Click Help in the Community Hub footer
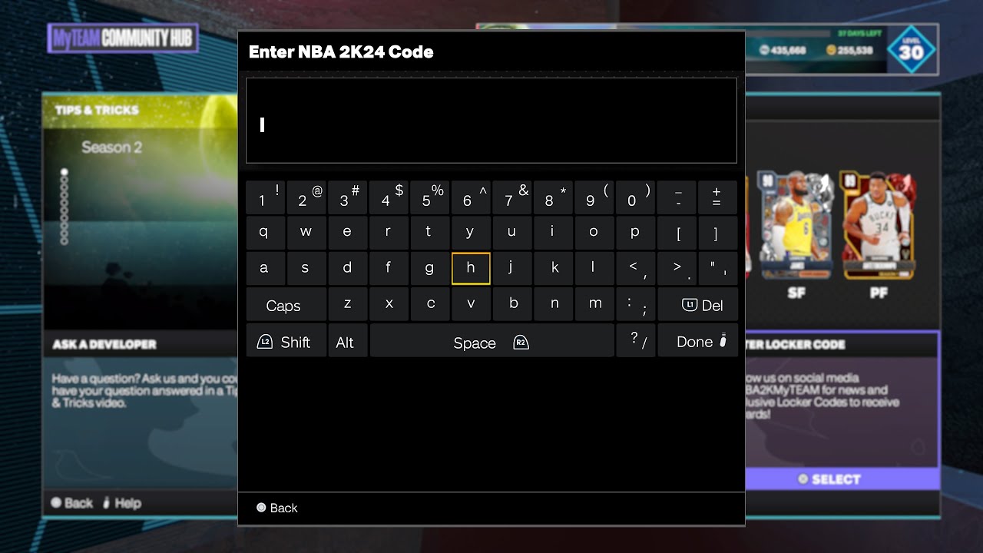This screenshot has height=553, width=983. [x=122, y=503]
